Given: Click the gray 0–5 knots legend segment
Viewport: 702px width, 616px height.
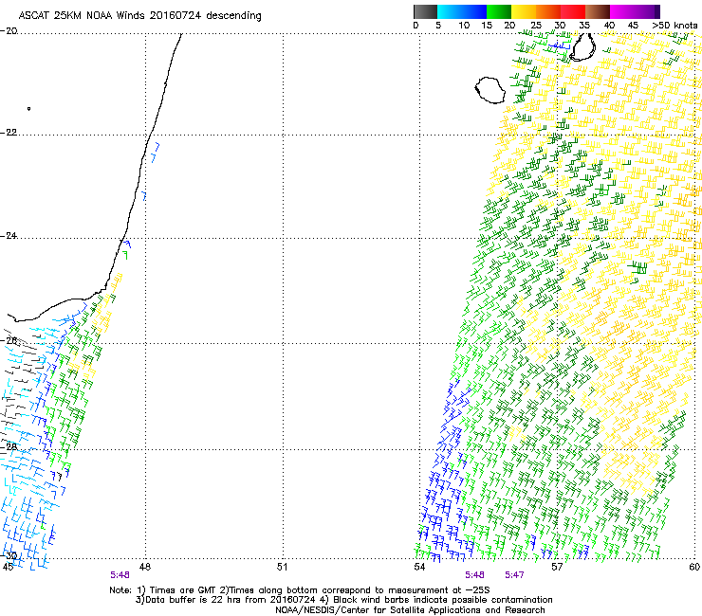Looking at the screenshot, I should click(425, 11).
